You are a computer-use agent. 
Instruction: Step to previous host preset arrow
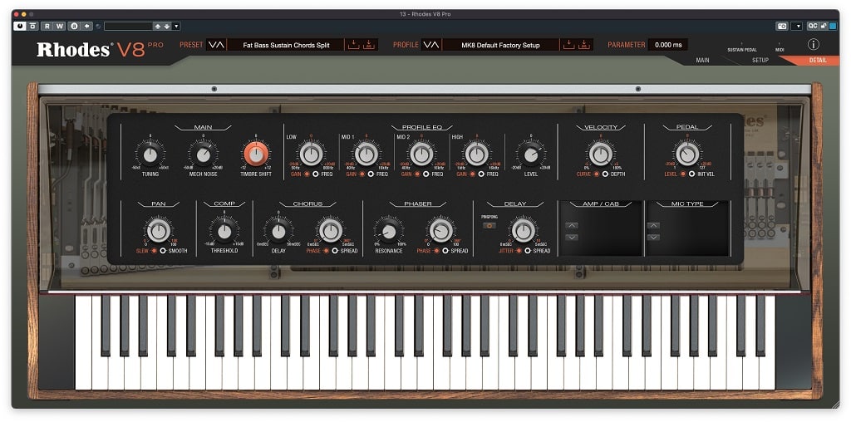157,26
